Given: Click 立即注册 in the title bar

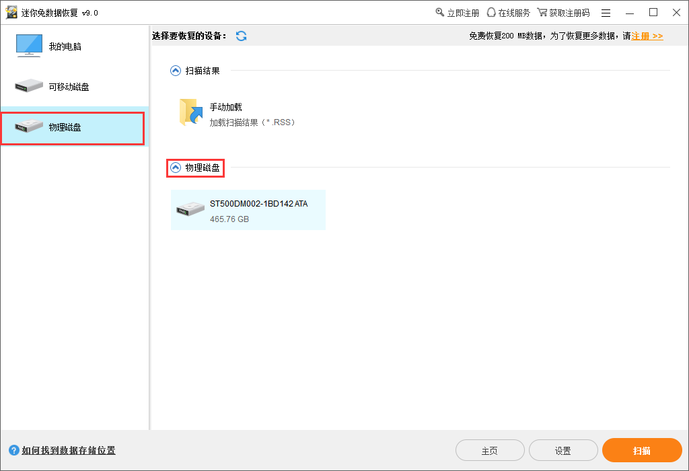Looking at the screenshot, I should coord(463,13).
